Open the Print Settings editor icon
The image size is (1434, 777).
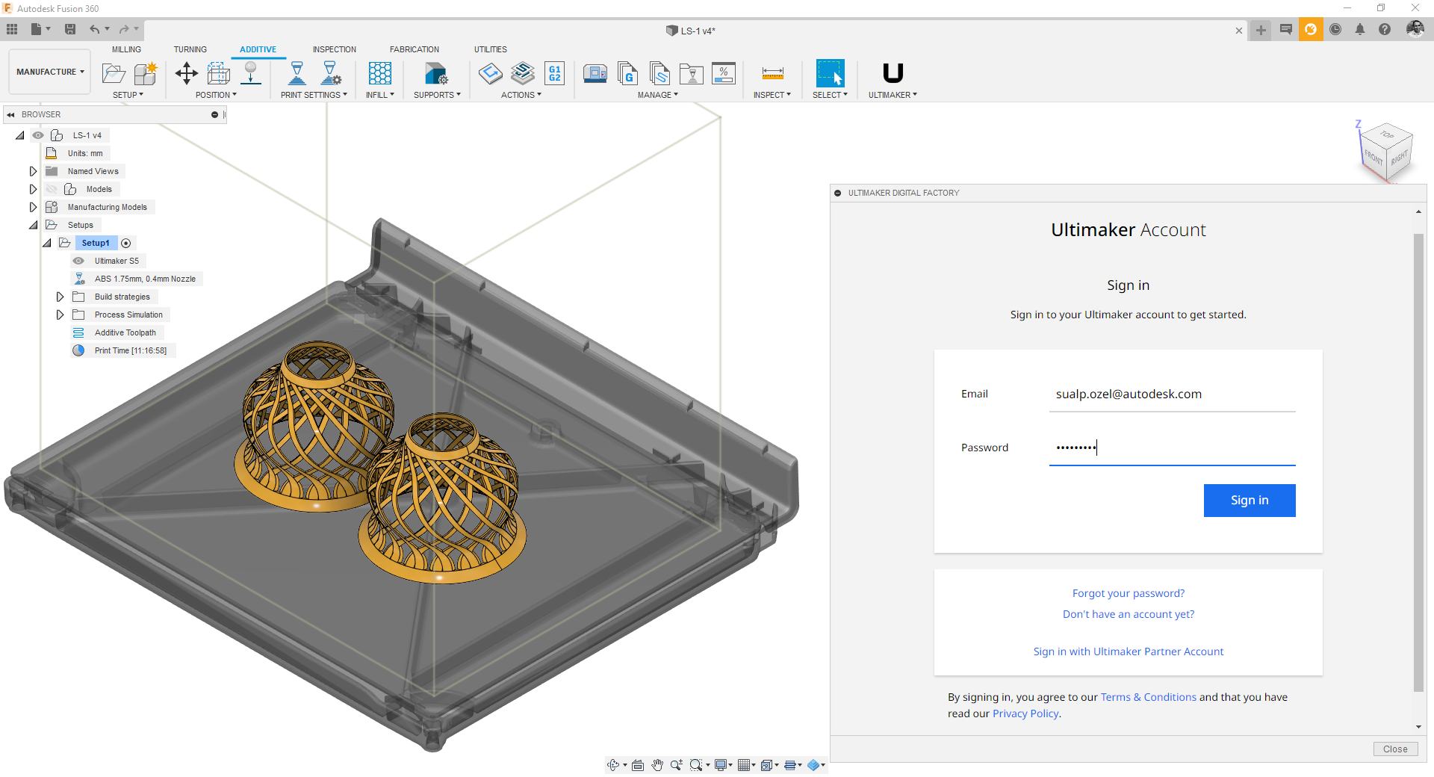point(330,73)
